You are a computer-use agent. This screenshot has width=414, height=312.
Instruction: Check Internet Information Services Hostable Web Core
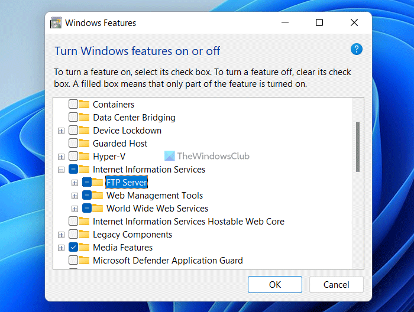[x=73, y=221]
